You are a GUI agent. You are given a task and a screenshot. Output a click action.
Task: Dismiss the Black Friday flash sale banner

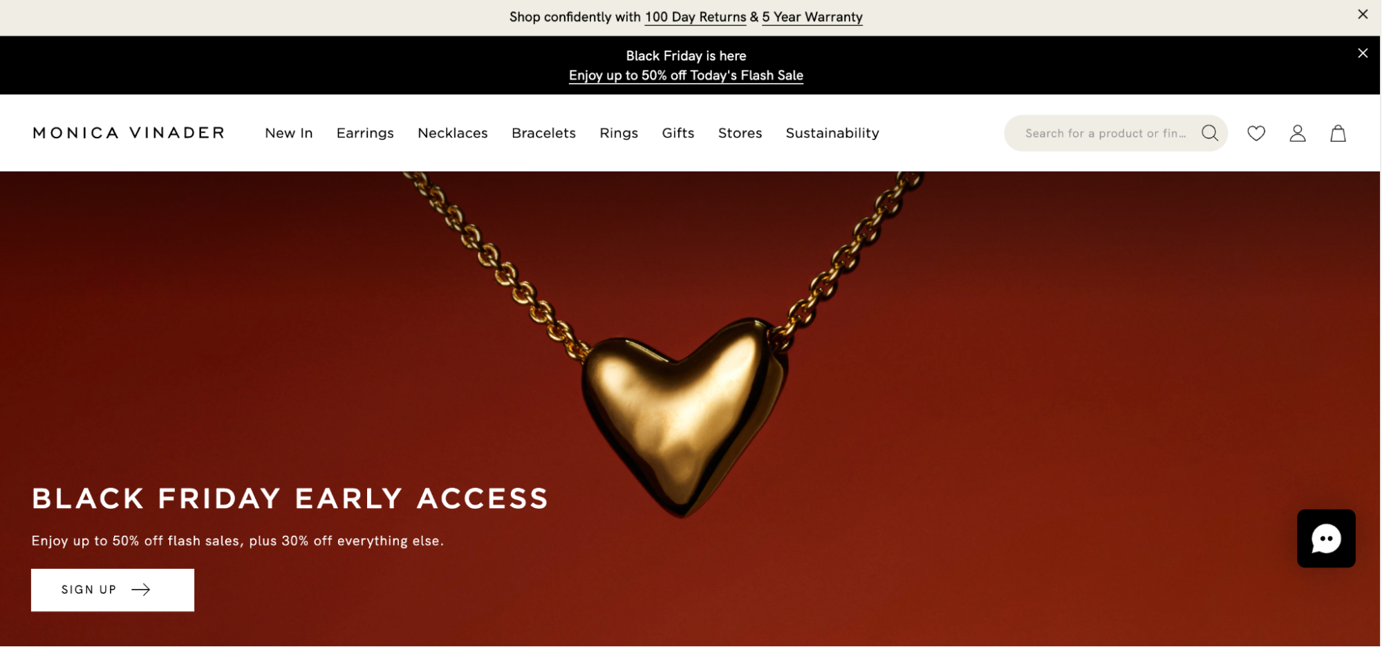coord(1363,53)
